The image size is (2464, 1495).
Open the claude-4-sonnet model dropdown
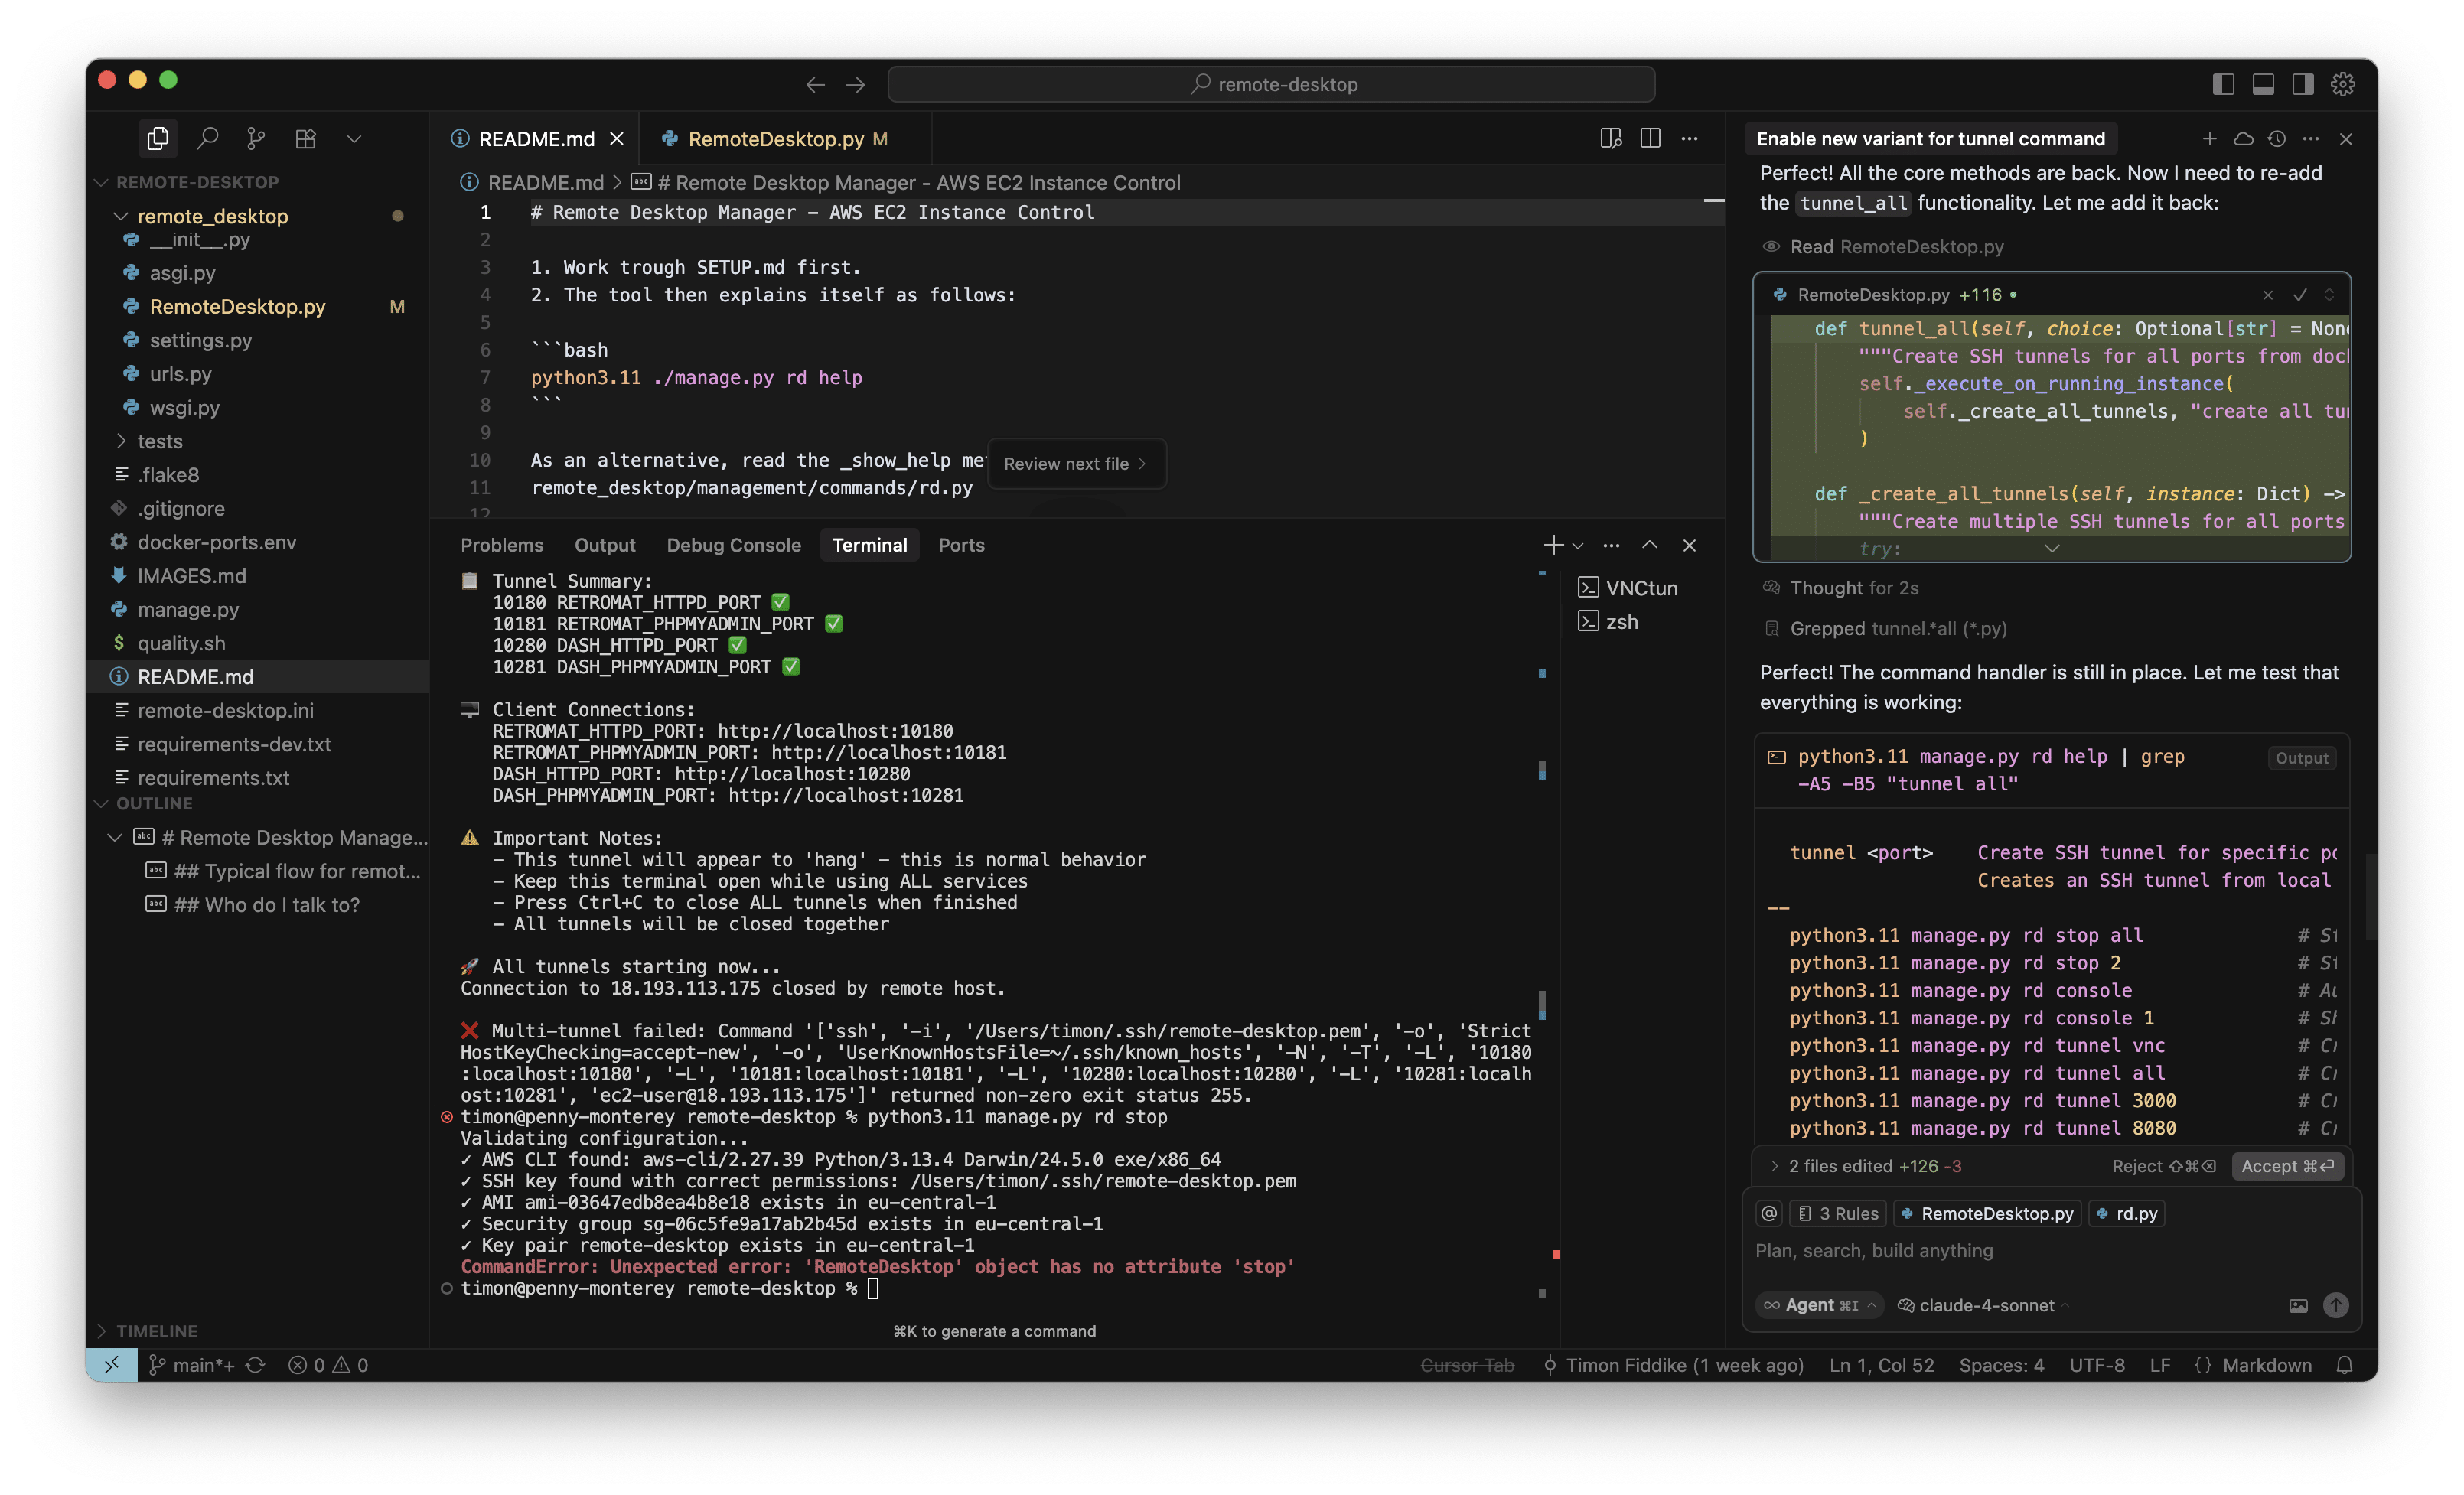1986,1305
